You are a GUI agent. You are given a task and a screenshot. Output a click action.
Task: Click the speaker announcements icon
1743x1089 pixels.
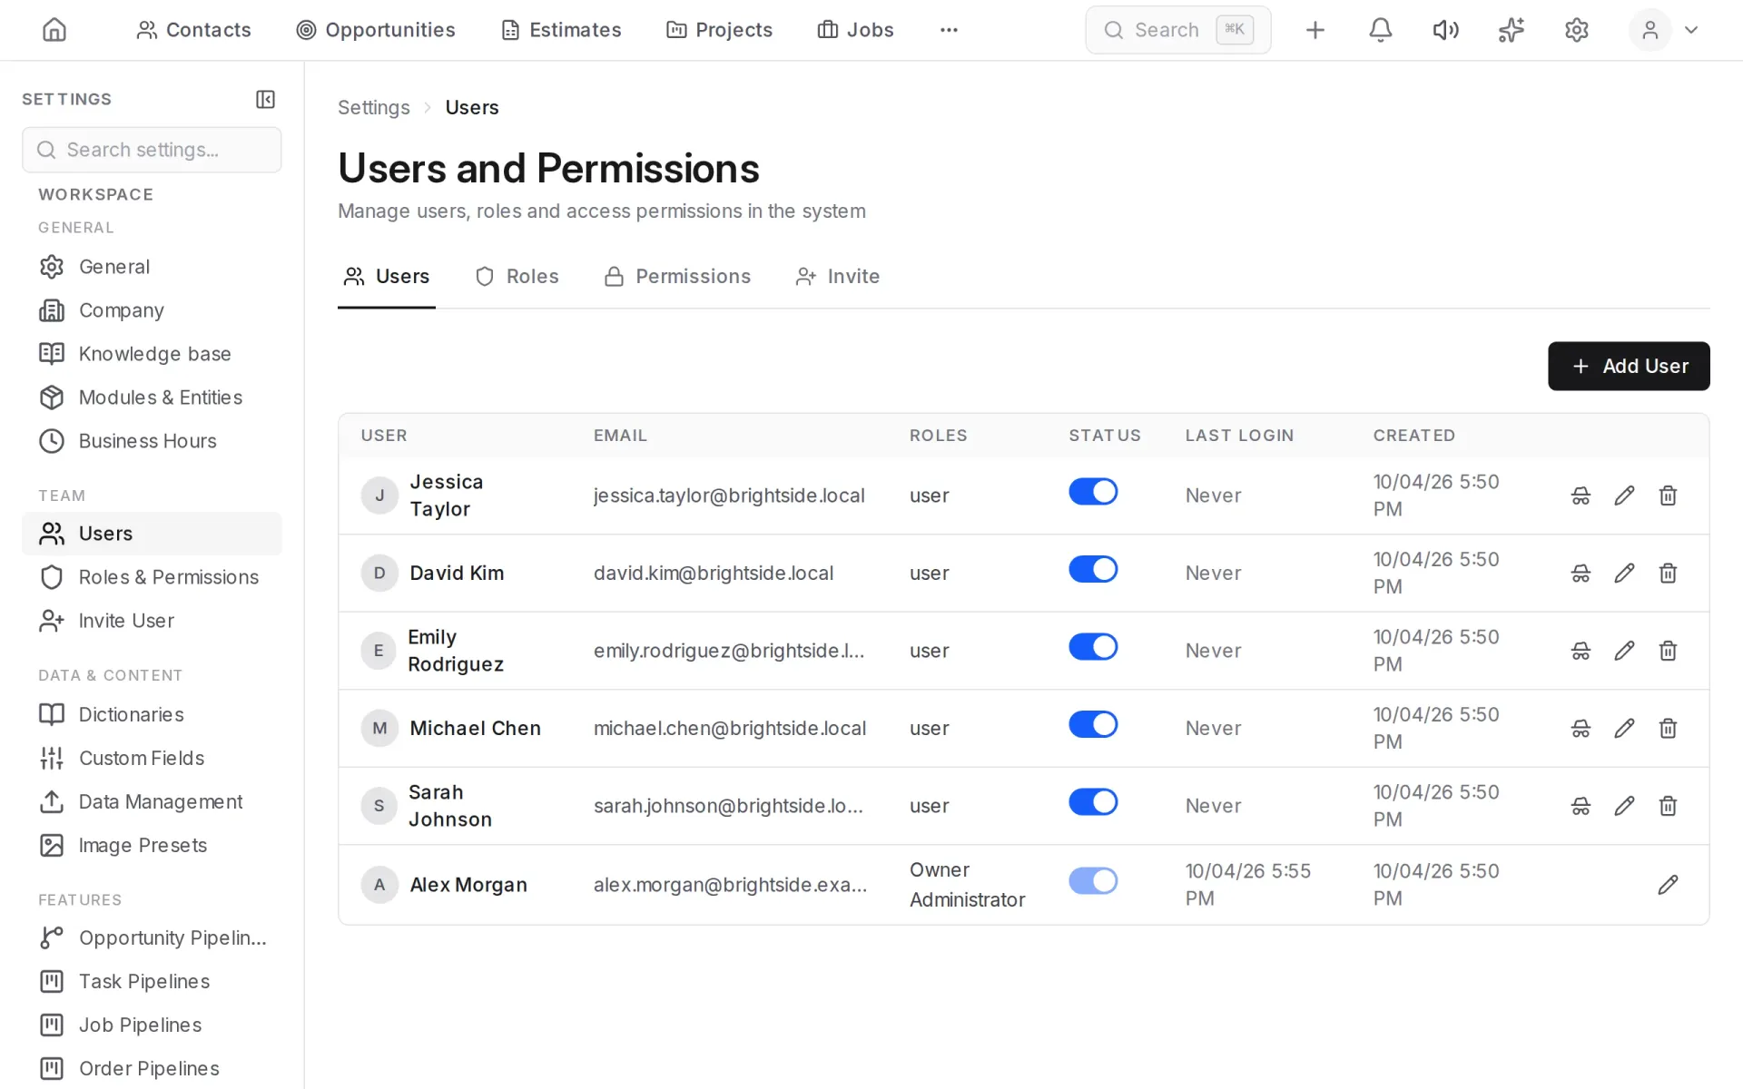coord(1445,30)
